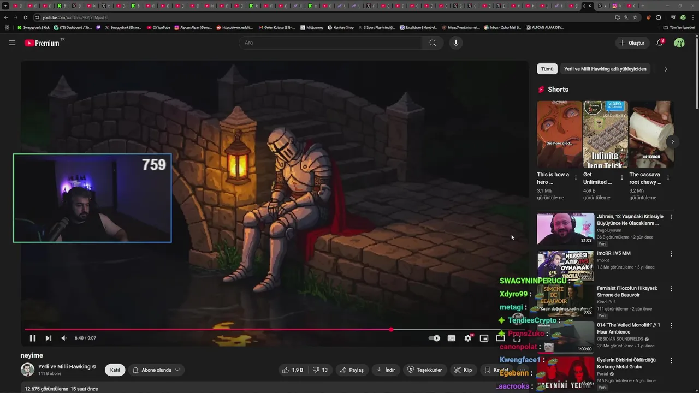This screenshot has width=699, height=393.
Task: Create a clip with Klip
Action: tap(463, 370)
